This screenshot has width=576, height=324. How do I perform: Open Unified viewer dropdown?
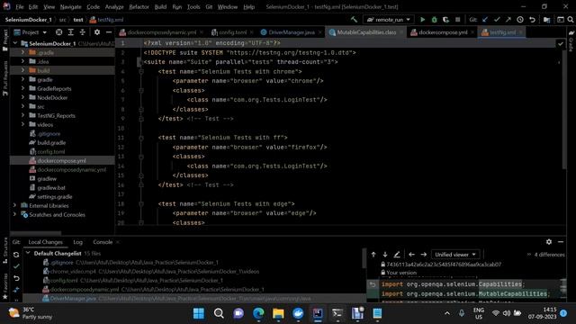[x=455, y=254]
